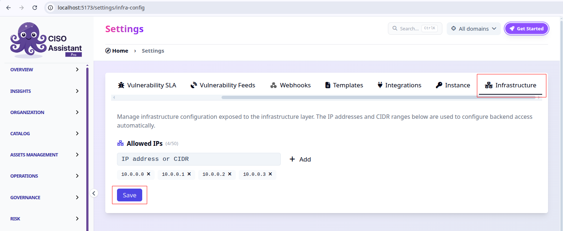Remove IP 10.0.0.3 with its X

[x=270, y=174]
